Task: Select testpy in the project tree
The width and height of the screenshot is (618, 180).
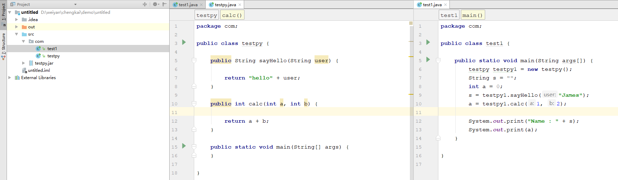Action: tap(53, 56)
